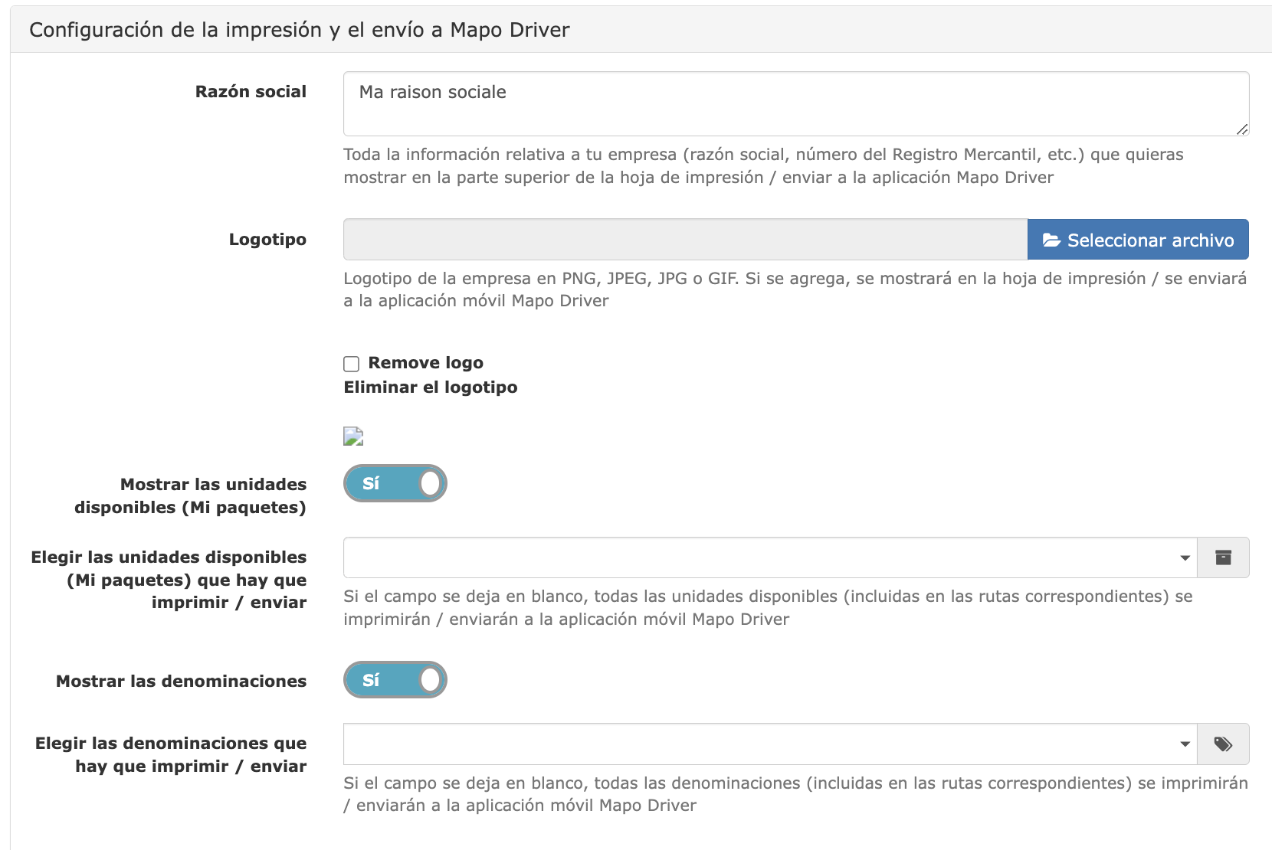Click the 'Mostrar las unidades disponibles (Mi paquetes)' label
Image resolution: width=1272 pixels, height=850 pixels.
pyautogui.click(x=190, y=495)
